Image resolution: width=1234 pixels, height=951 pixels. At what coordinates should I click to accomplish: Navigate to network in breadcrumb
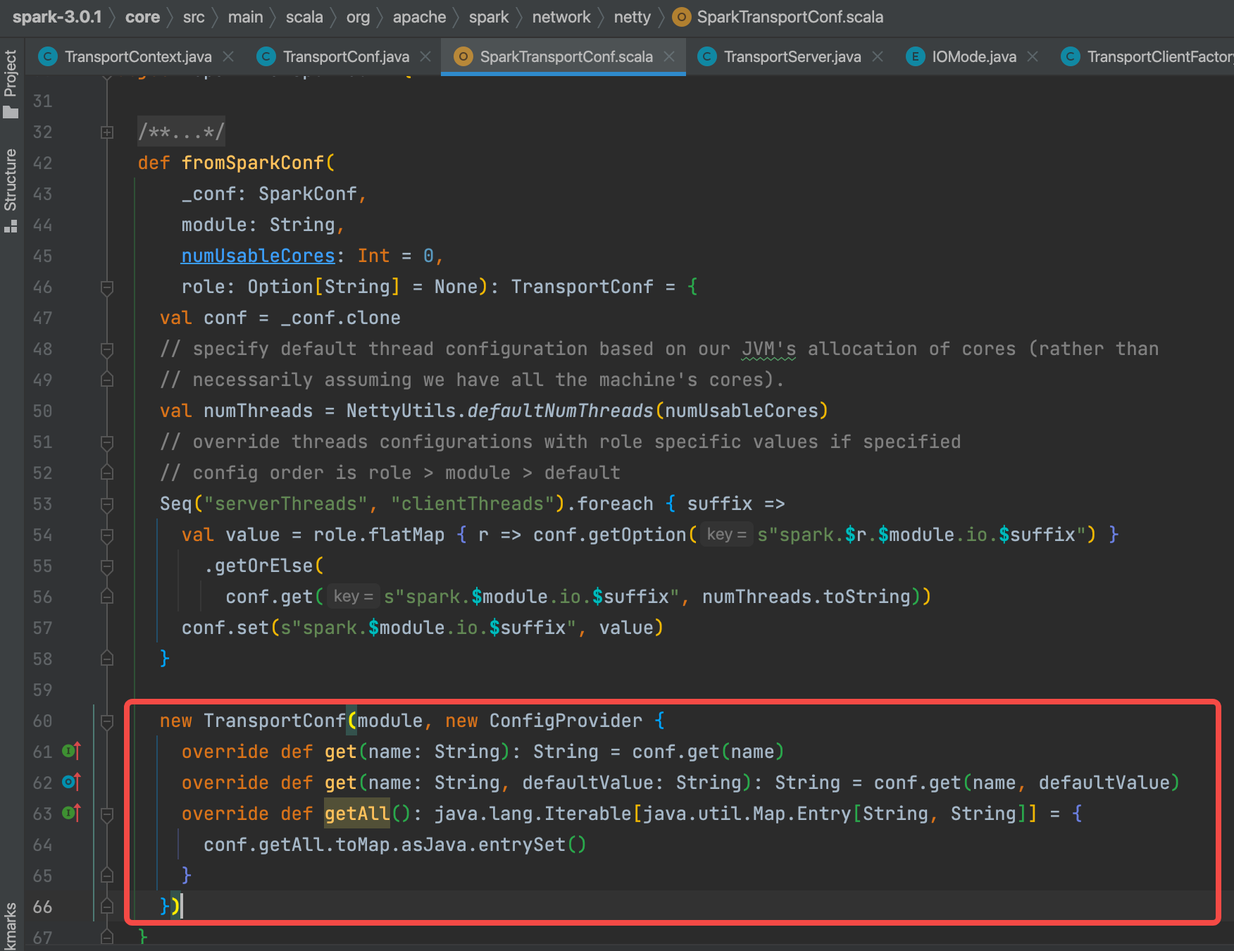(x=561, y=17)
